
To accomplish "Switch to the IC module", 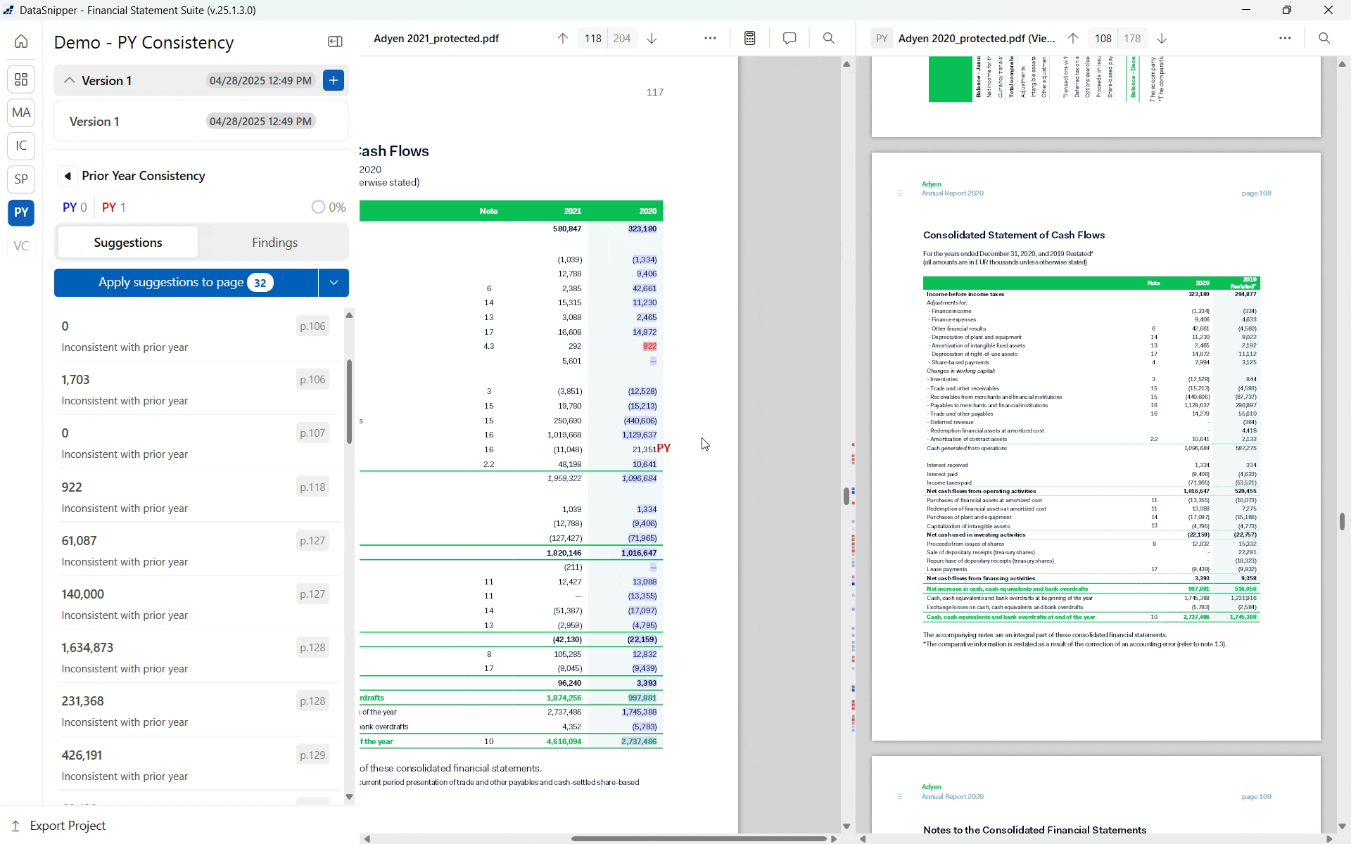I will tap(21, 146).
